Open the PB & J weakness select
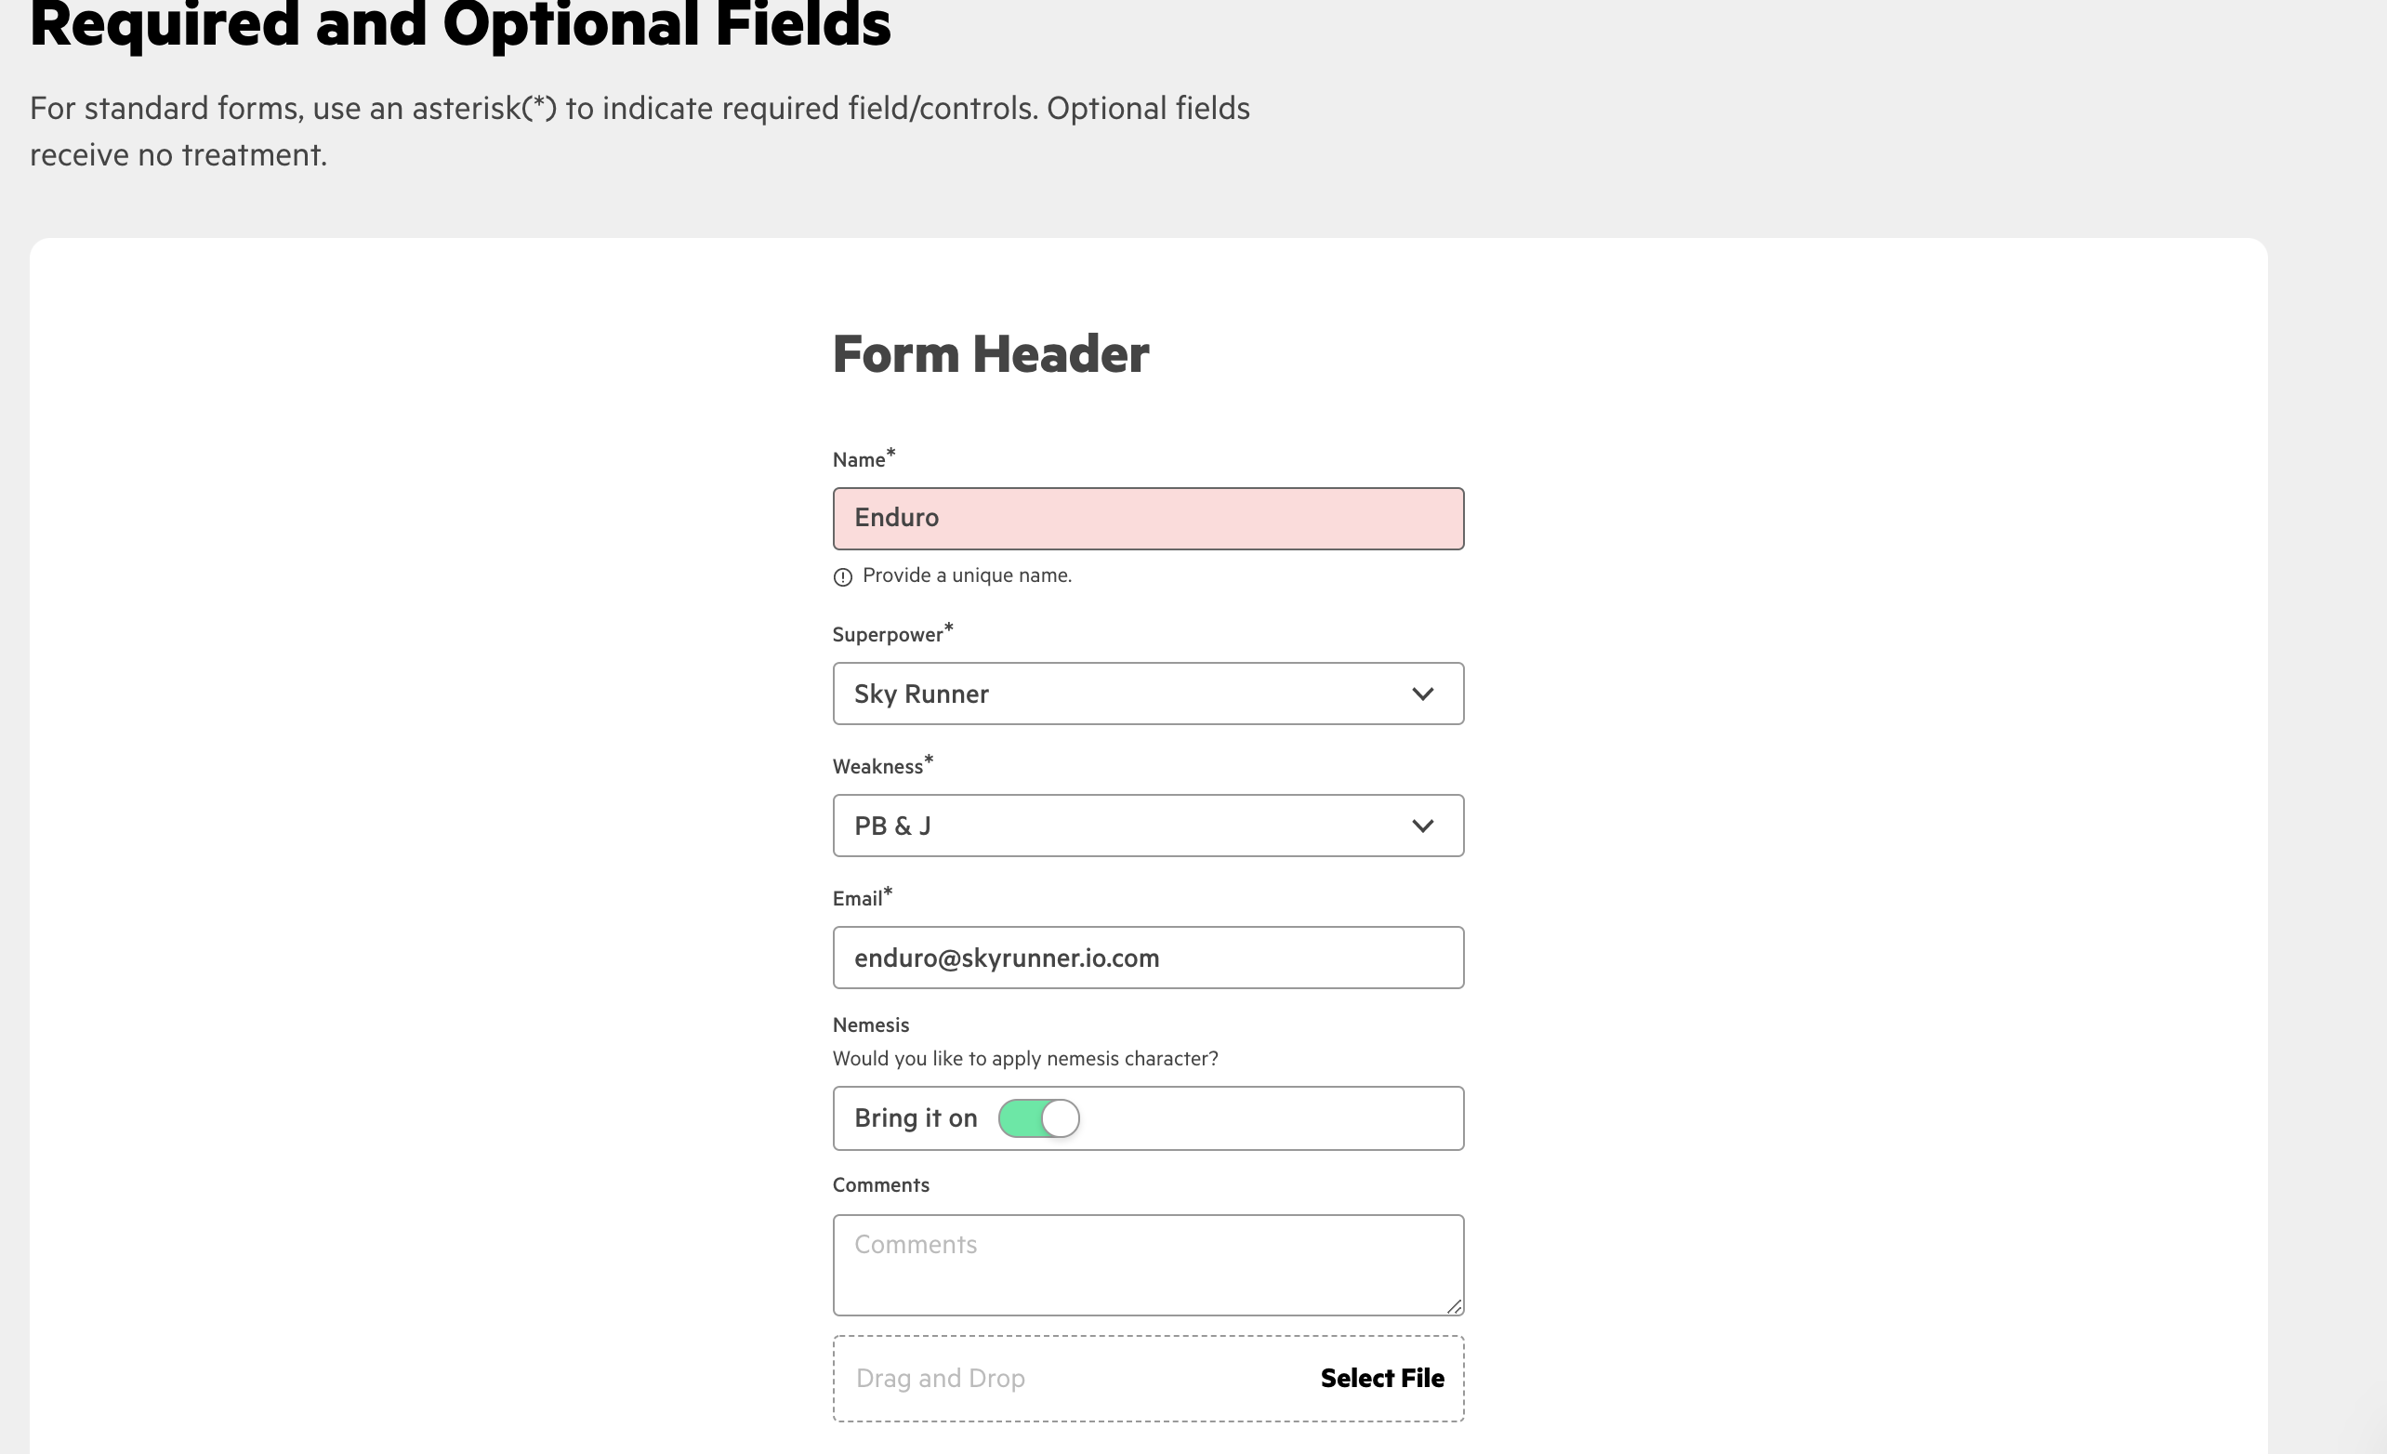The image size is (2387, 1454). [x=1114, y=826]
